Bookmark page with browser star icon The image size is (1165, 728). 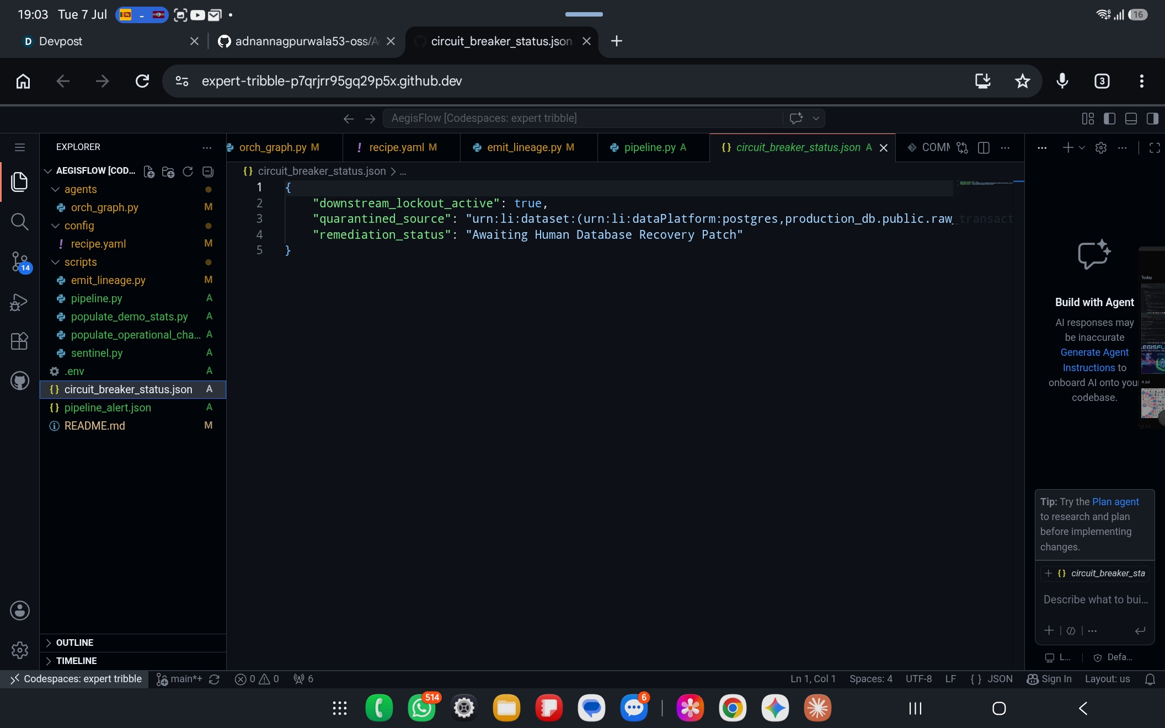click(1022, 81)
